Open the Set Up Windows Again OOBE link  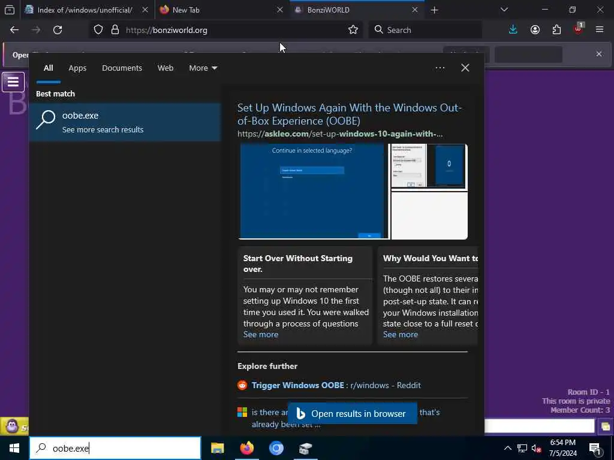(x=350, y=114)
